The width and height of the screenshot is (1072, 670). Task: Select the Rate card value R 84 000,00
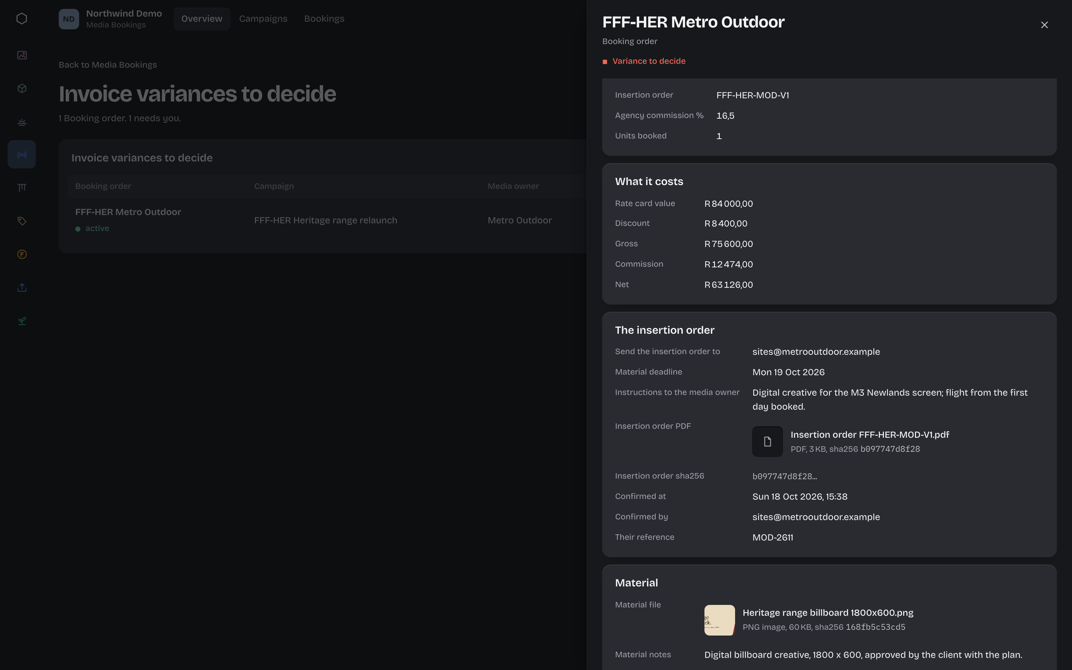pos(729,204)
